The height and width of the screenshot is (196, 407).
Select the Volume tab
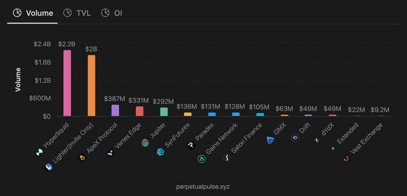pos(33,13)
